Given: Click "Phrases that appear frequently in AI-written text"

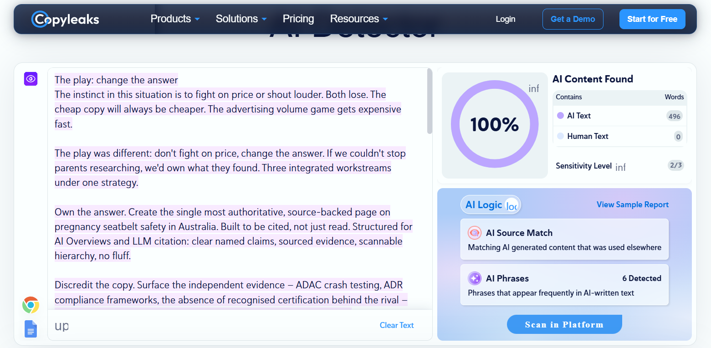Looking at the screenshot, I should pyautogui.click(x=551, y=293).
